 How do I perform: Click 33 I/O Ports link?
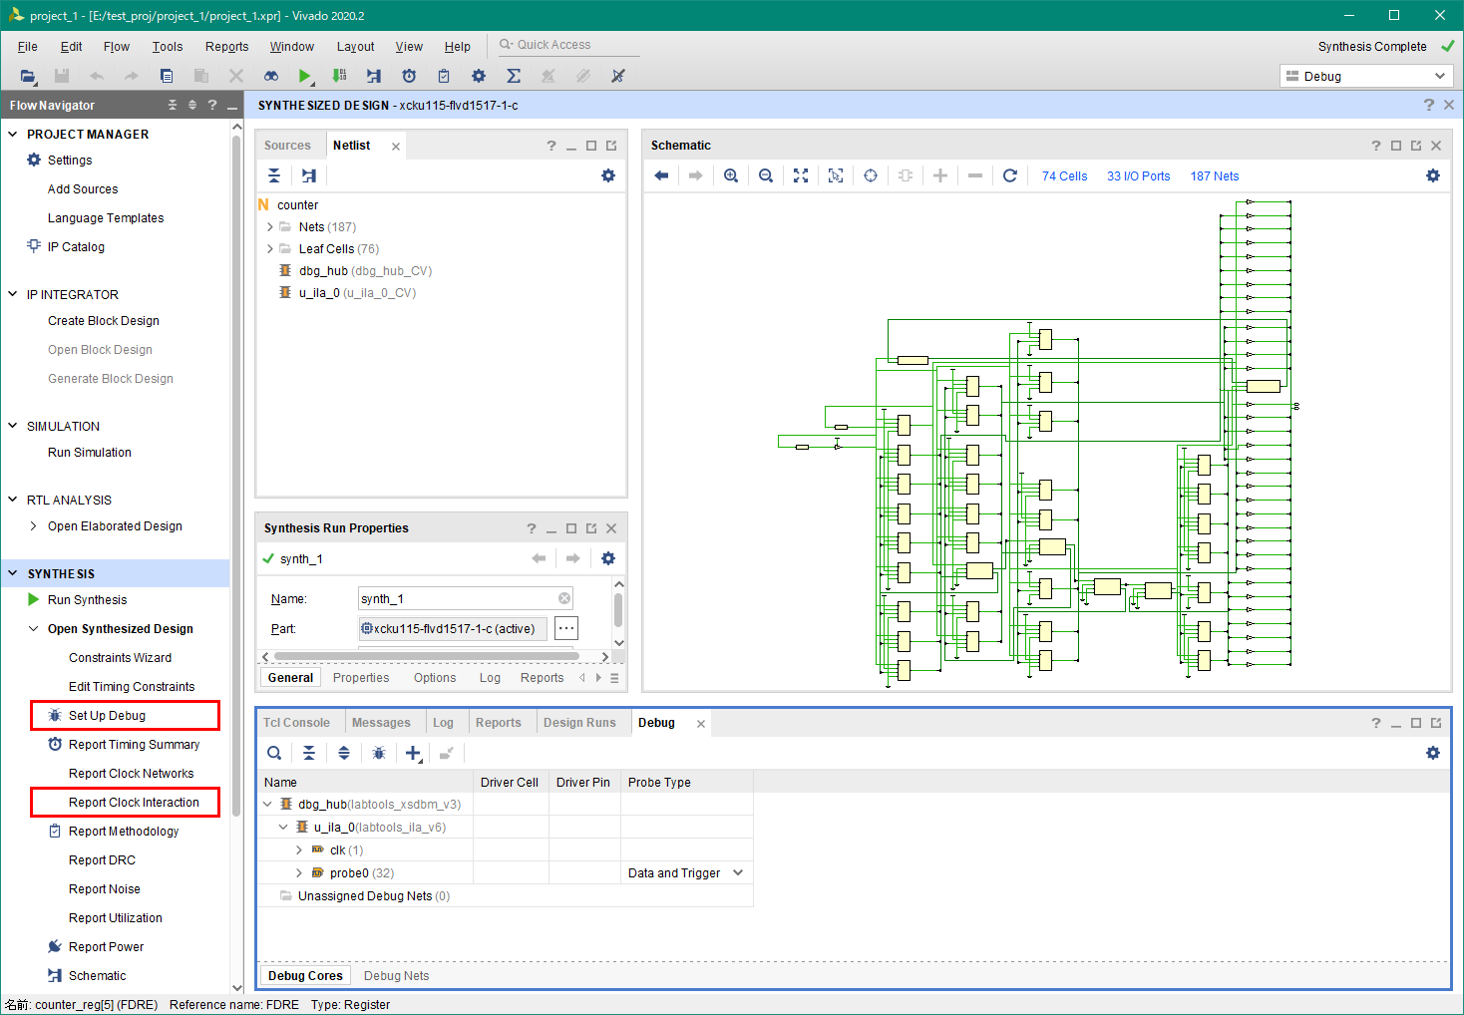pyautogui.click(x=1139, y=176)
